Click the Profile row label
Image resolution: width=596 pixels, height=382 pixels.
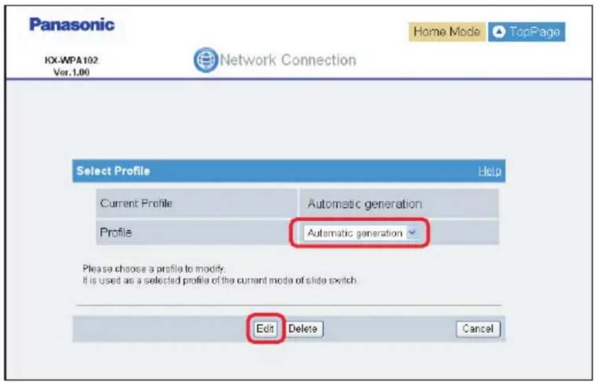(x=116, y=232)
